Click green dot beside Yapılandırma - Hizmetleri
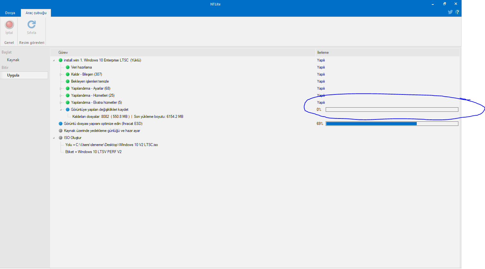 tap(68, 95)
